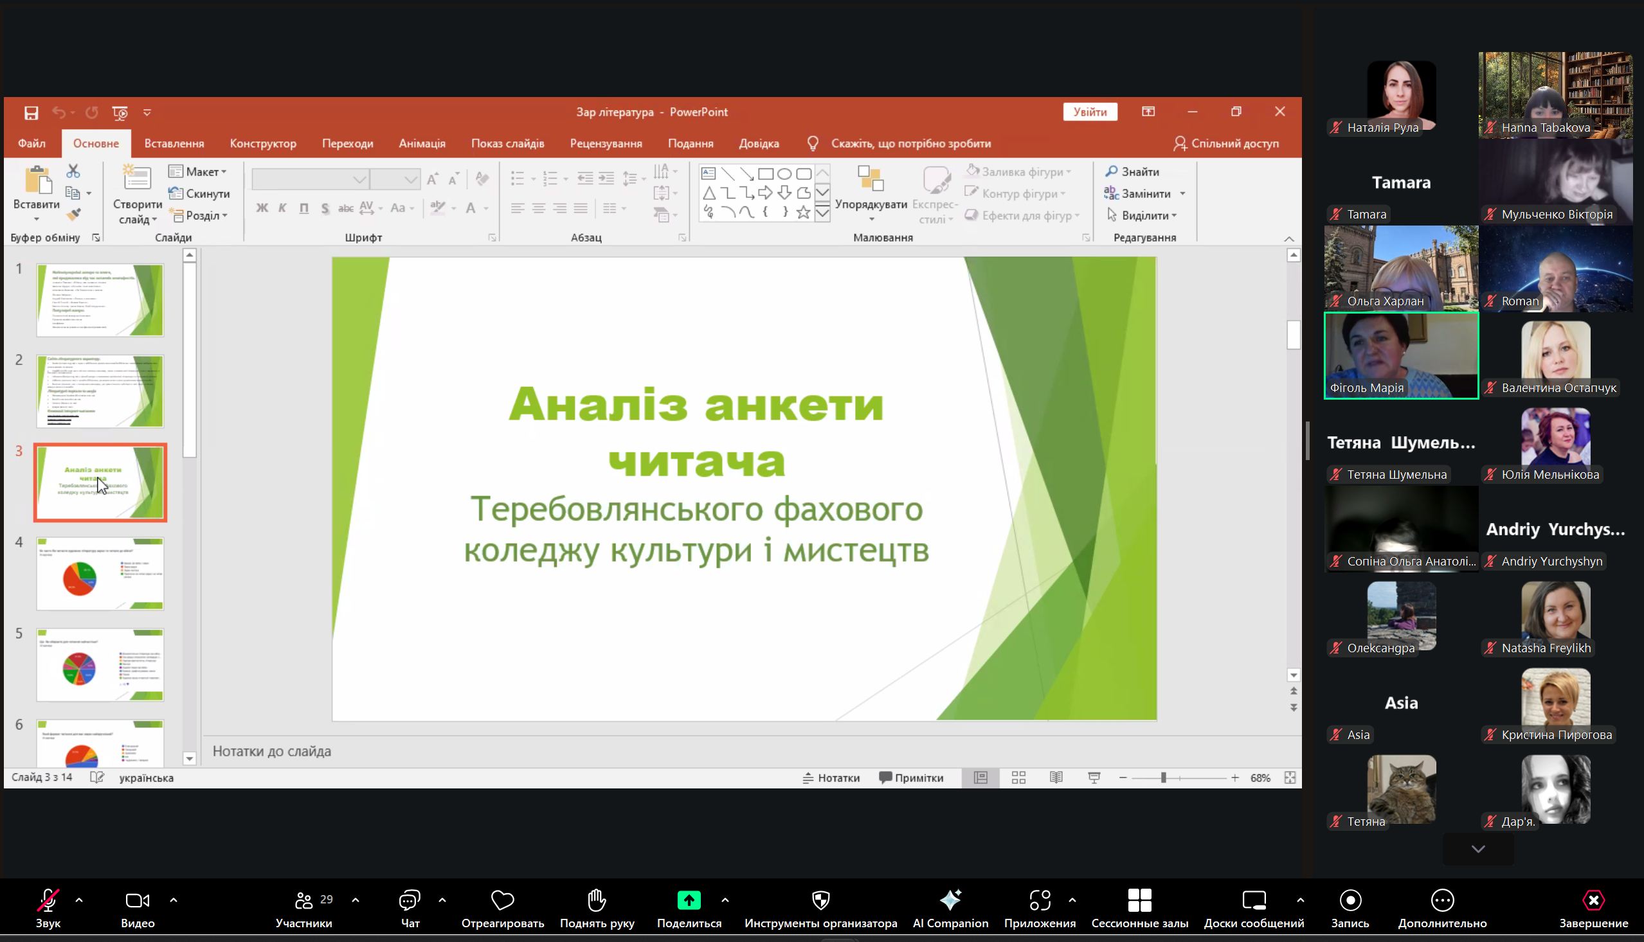Select slide 4 thumbnail with pie chart
Viewport: 1644px width, 942px height.
[x=100, y=573]
